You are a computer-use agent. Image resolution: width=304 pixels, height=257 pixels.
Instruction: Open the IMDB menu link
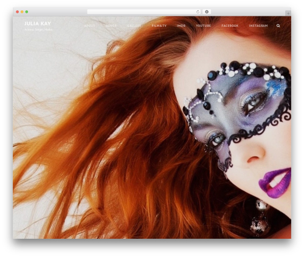pos(181,26)
